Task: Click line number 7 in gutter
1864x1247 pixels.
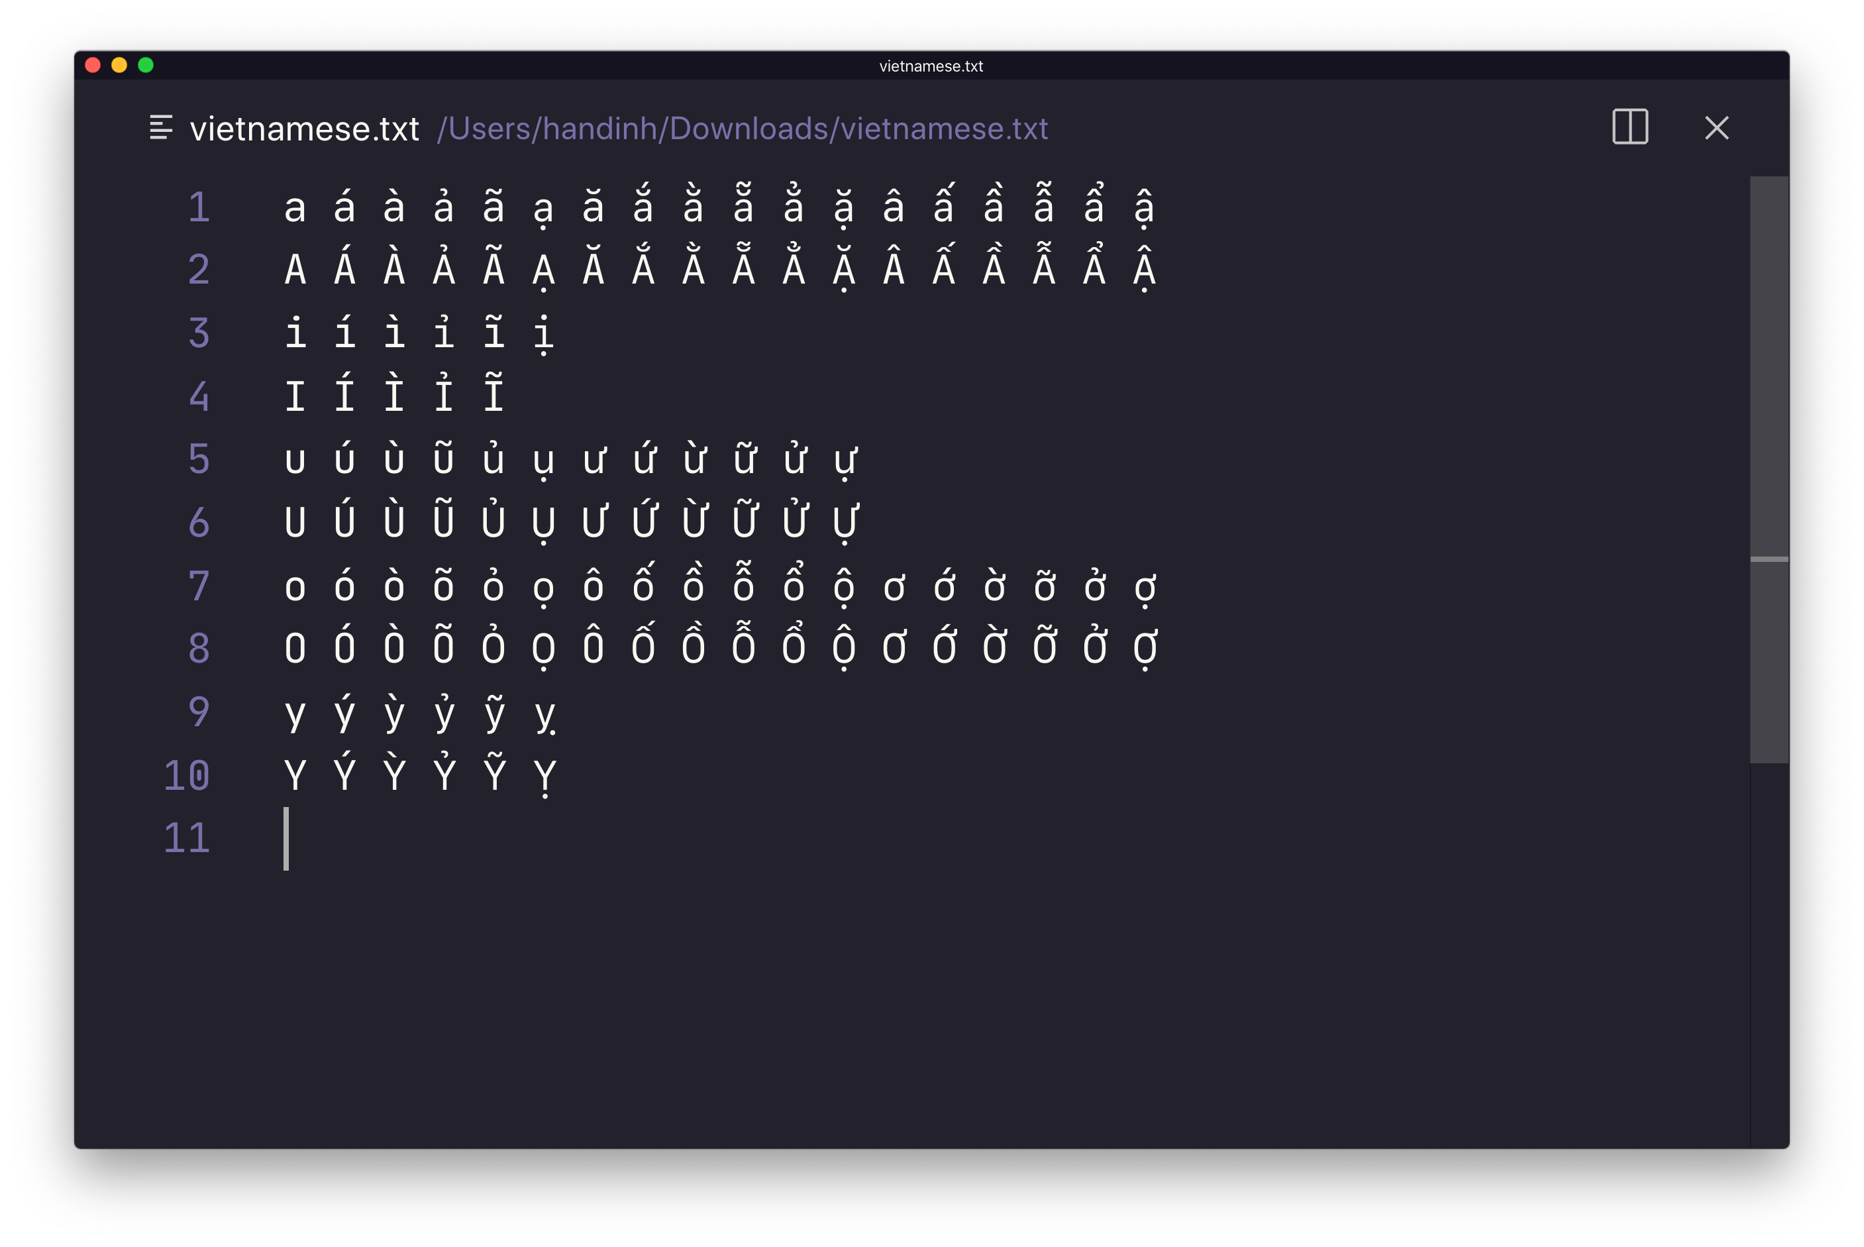Action: pos(199,585)
